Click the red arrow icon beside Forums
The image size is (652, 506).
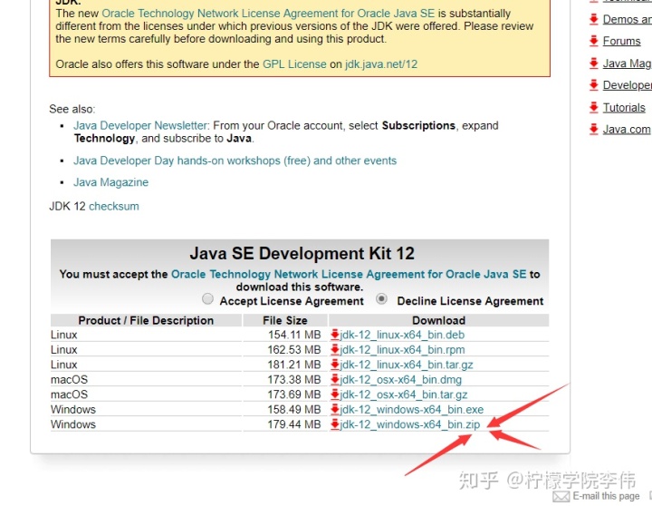594,41
